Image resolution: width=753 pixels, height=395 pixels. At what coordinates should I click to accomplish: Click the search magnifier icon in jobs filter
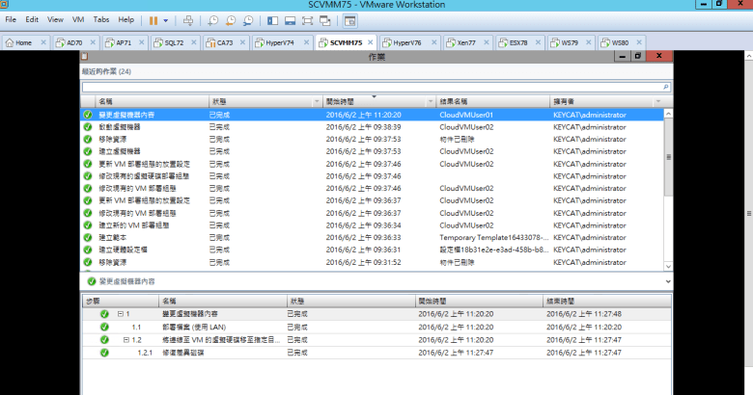point(665,87)
